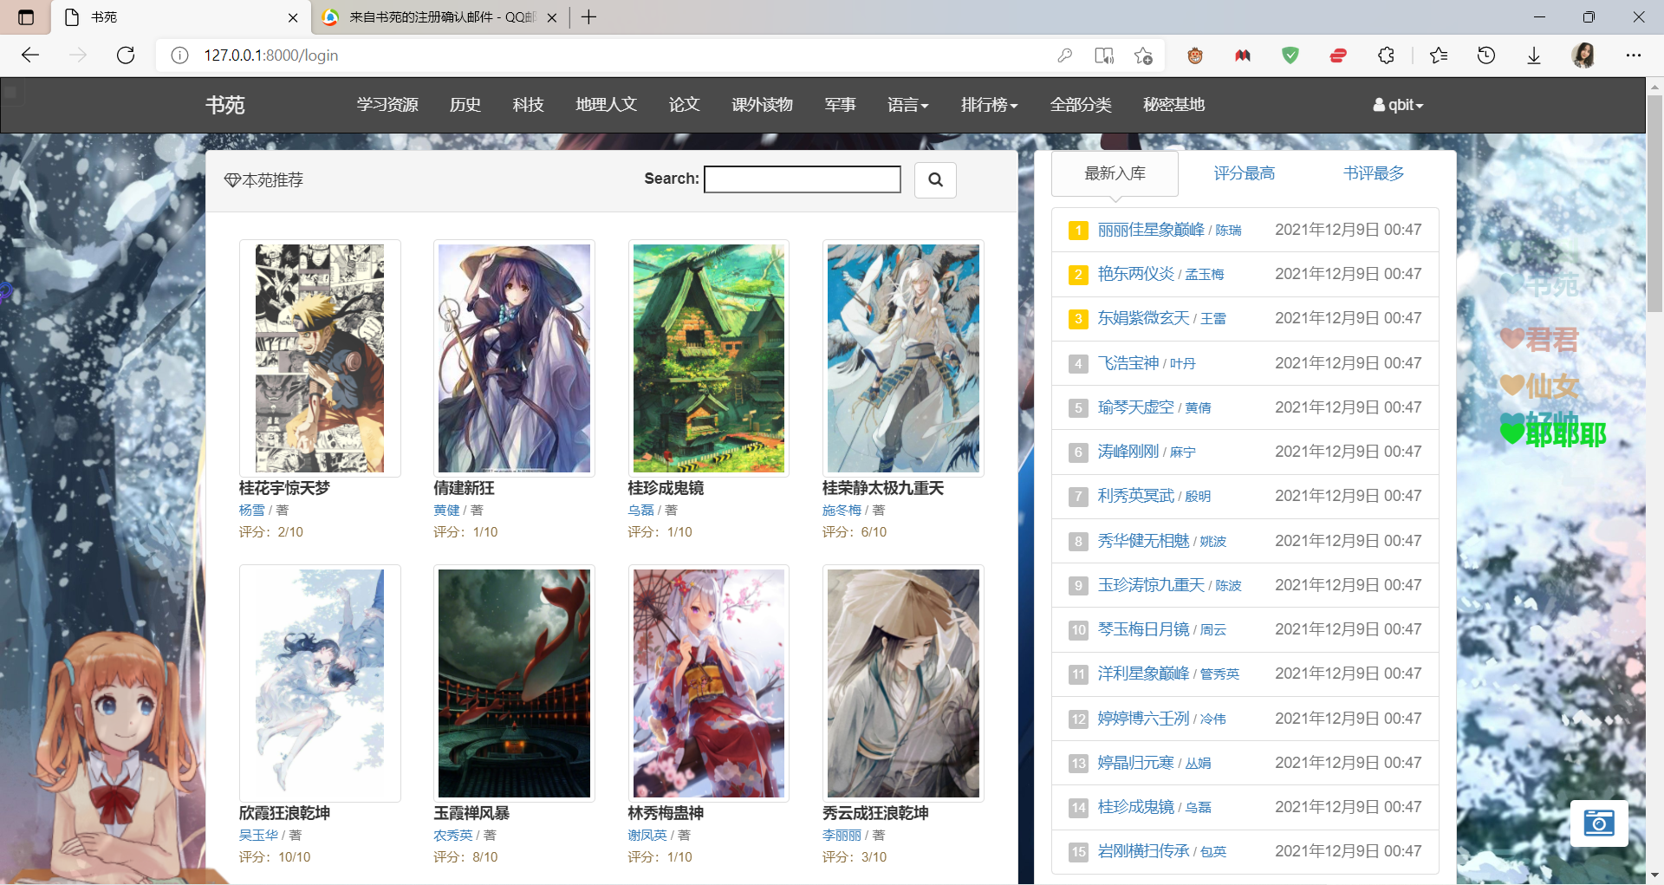Open 科技 category in navigation

tap(528, 105)
